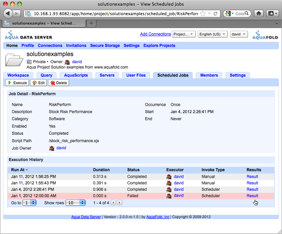Go back with browser back arrow
This screenshot has height=234, width=282.
pos(8,14)
